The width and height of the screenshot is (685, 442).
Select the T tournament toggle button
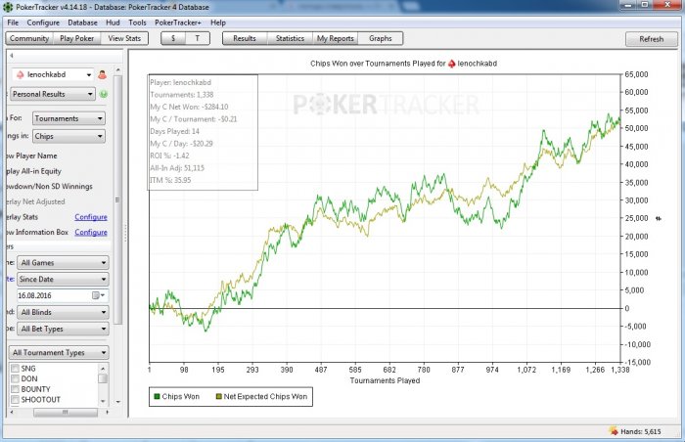[x=197, y=38]
